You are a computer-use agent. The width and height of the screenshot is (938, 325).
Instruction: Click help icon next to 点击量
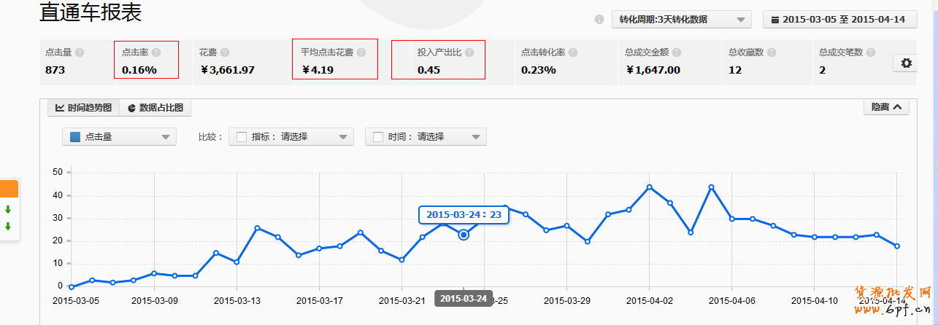80,52
